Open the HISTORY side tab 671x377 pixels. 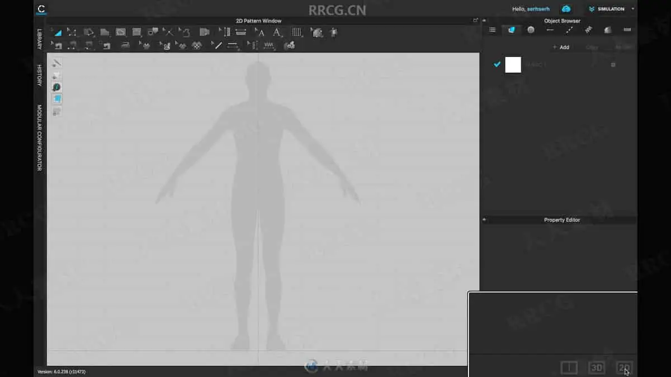[x=40, y=75]
